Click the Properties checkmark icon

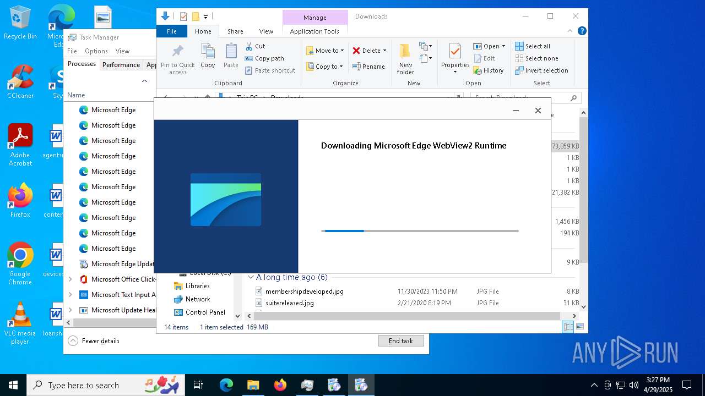pyautogui.click(x=455, y=51)
